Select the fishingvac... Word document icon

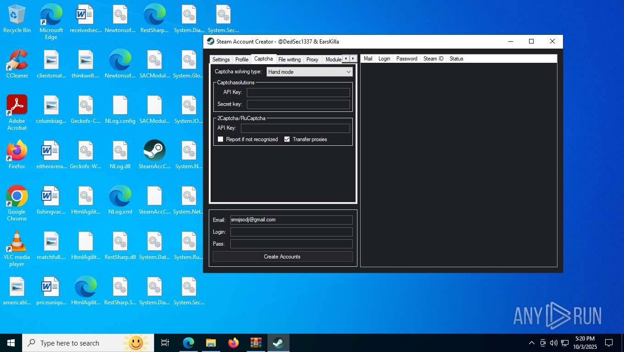[x=51, y=200]
